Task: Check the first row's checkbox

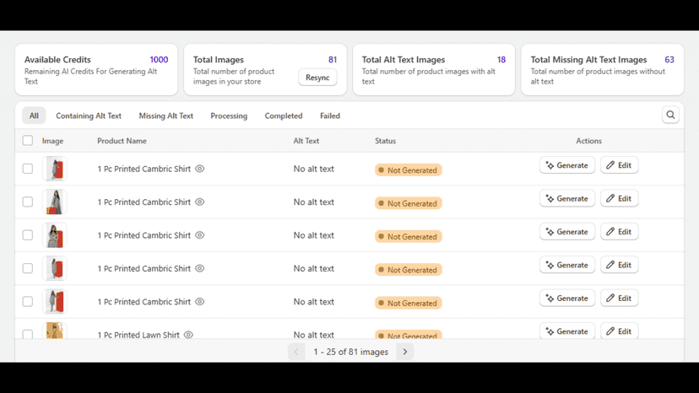Action: tap(28, 169)
